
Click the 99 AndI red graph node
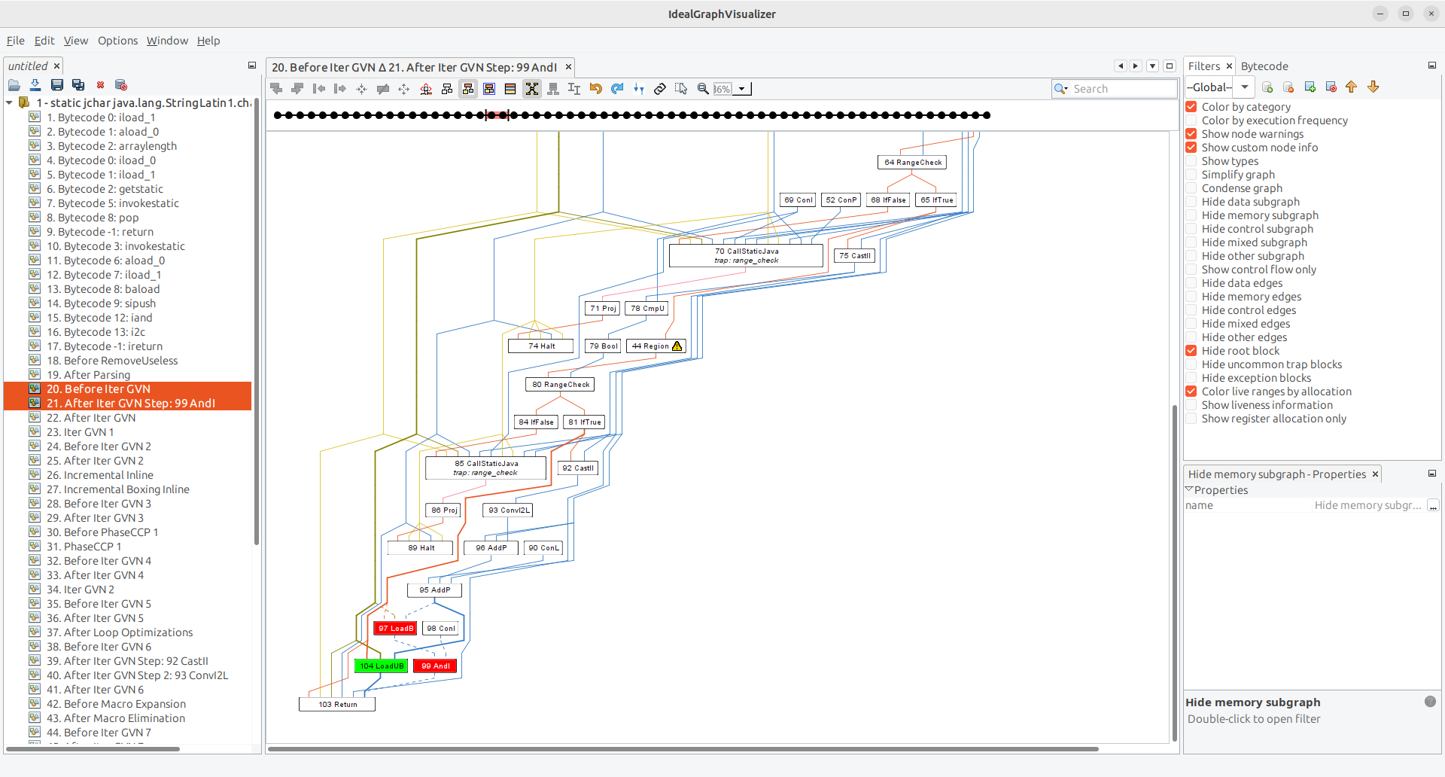point(435,666)
